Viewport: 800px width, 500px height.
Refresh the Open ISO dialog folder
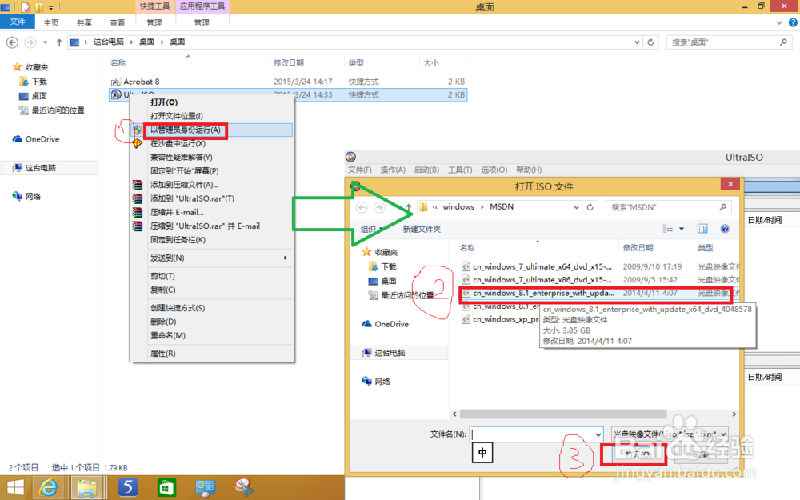point(590,206)
